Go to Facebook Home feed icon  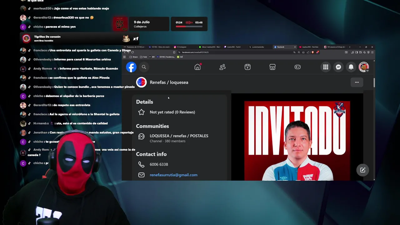(x=197, y=67)
